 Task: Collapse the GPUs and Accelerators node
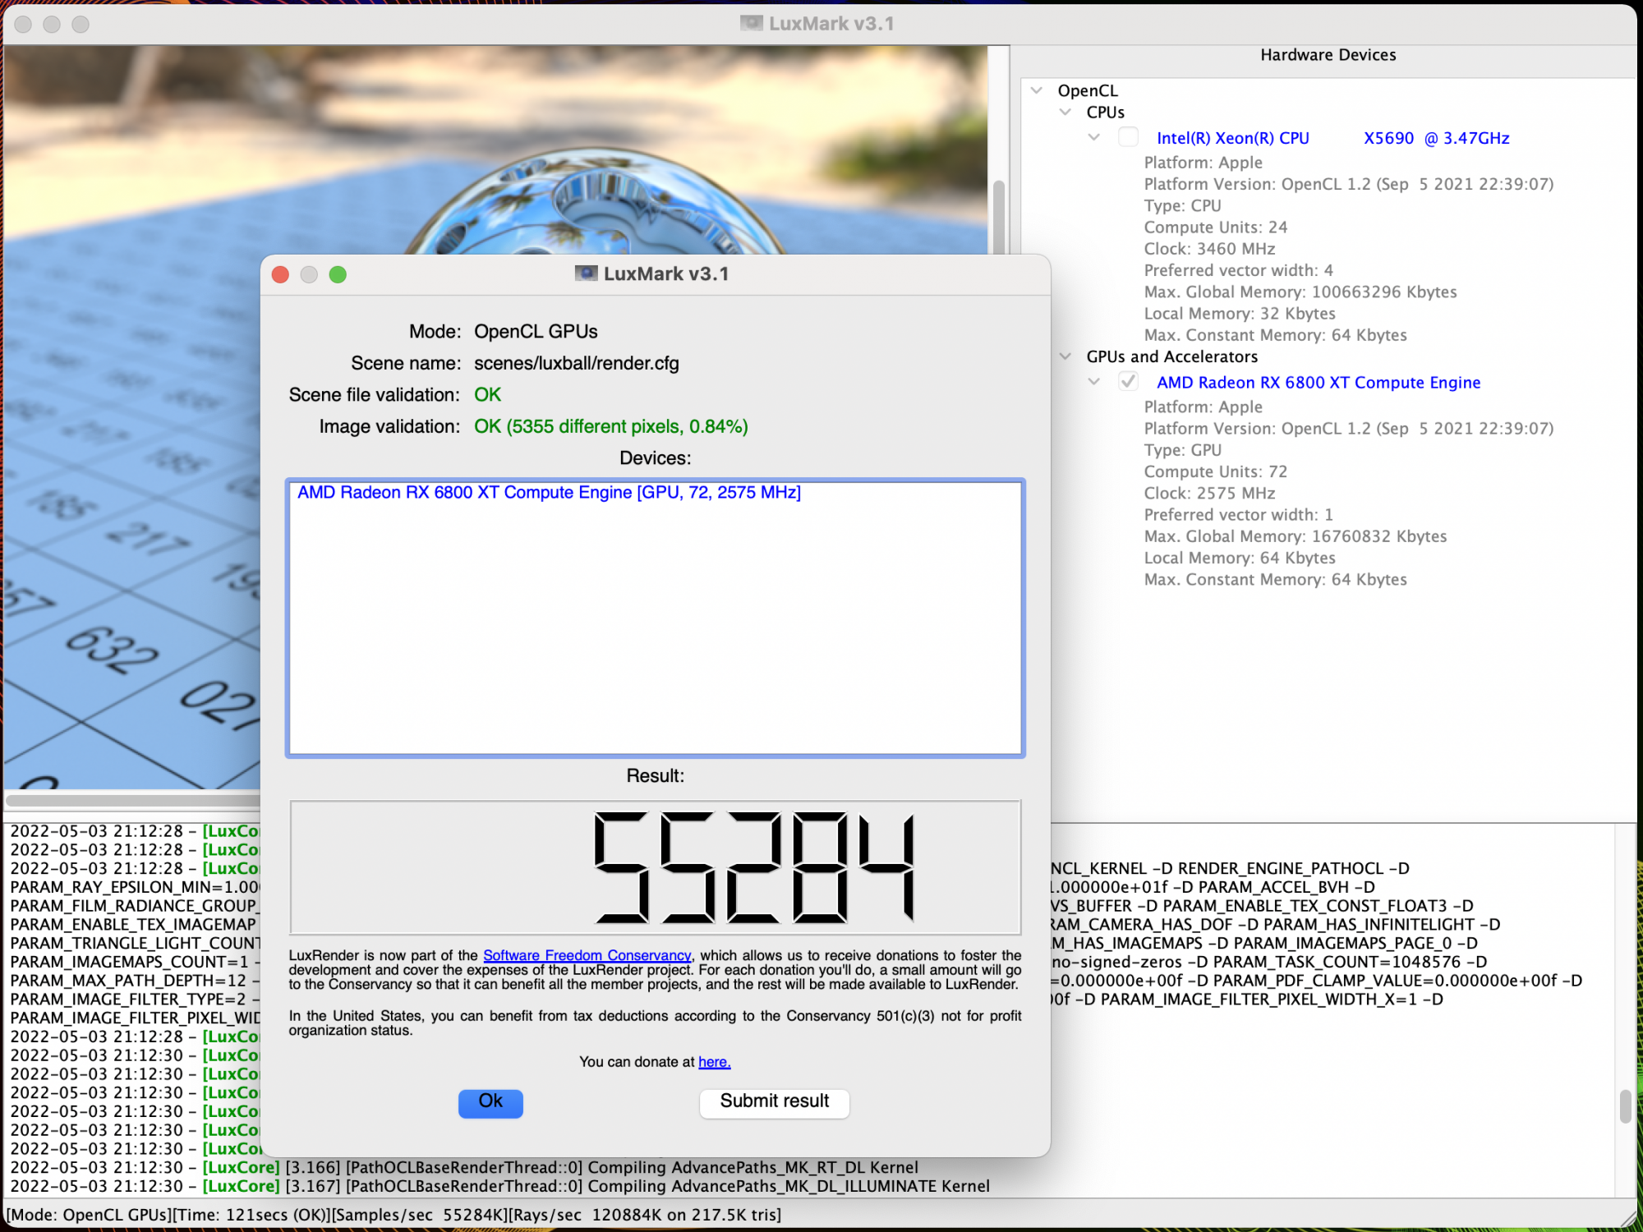coord(1065,356)
